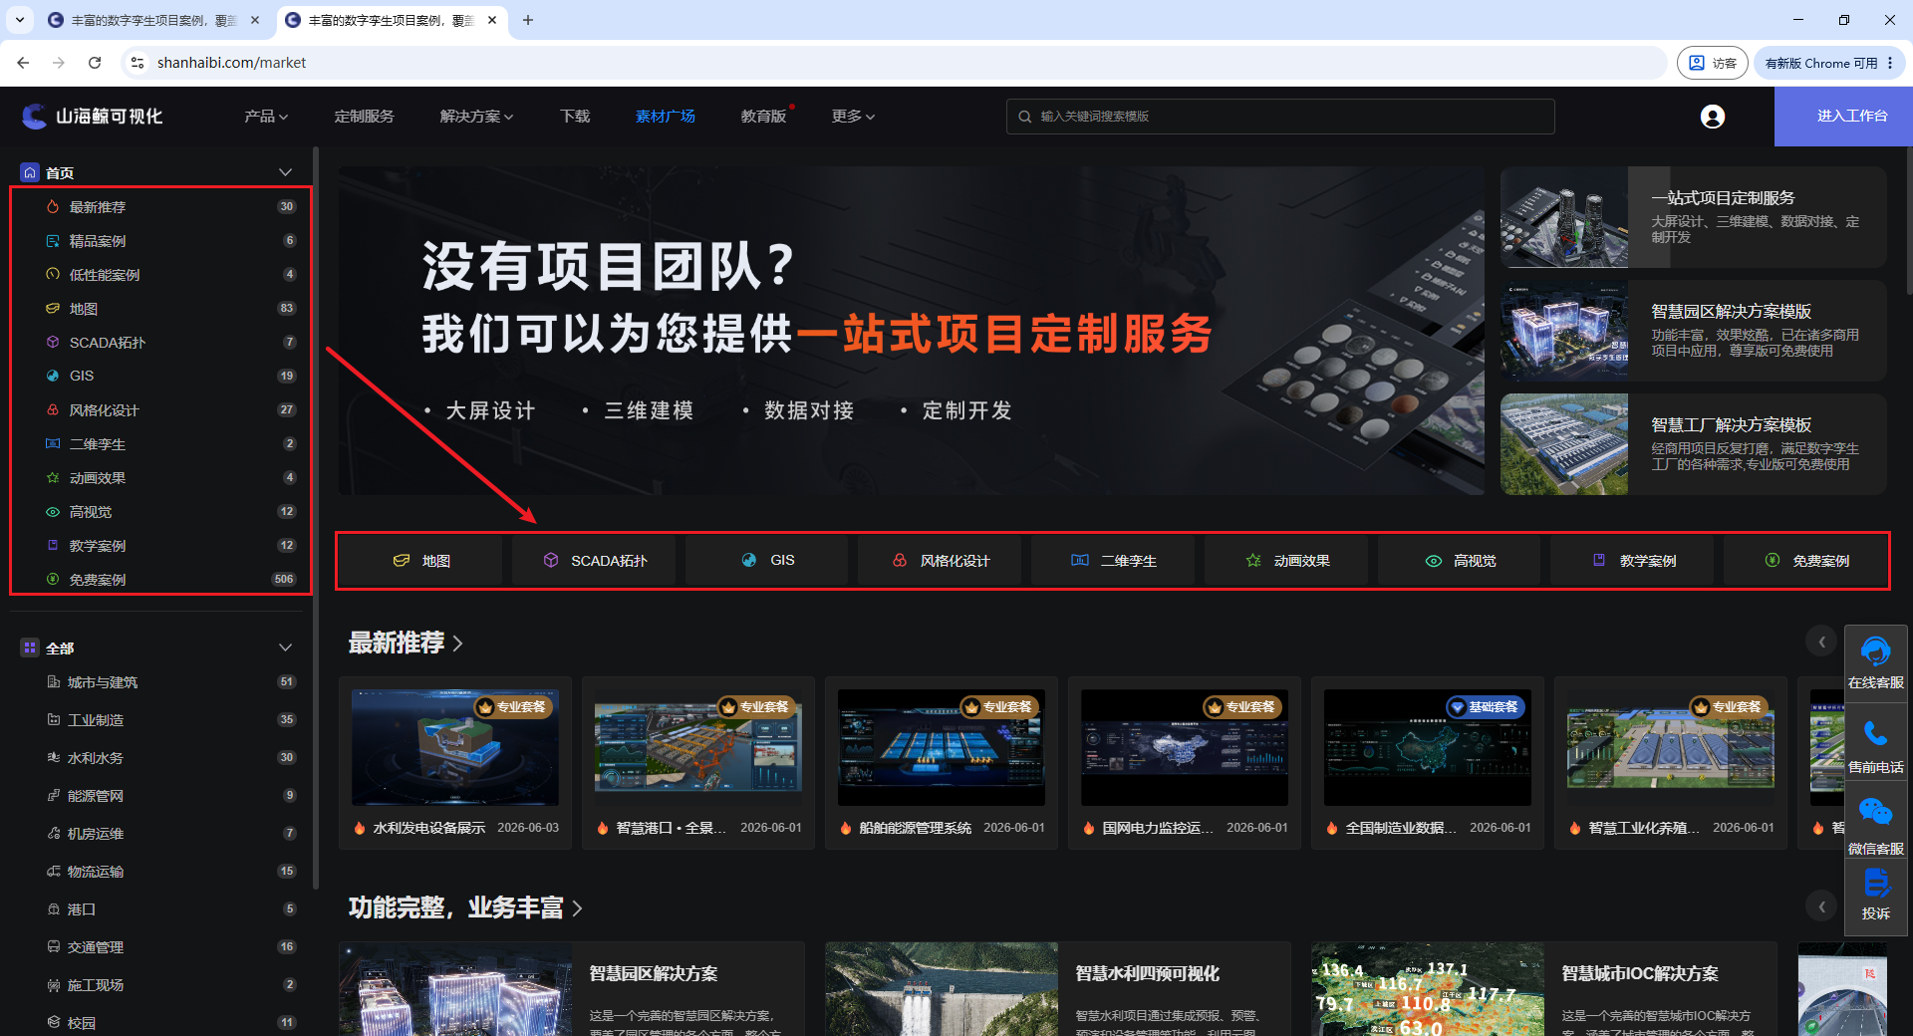Open 船舶能源管理系统 template thumbnail
This screenshot has width=1913, height=1036.
pyautogui.click(x=942, y=747)
